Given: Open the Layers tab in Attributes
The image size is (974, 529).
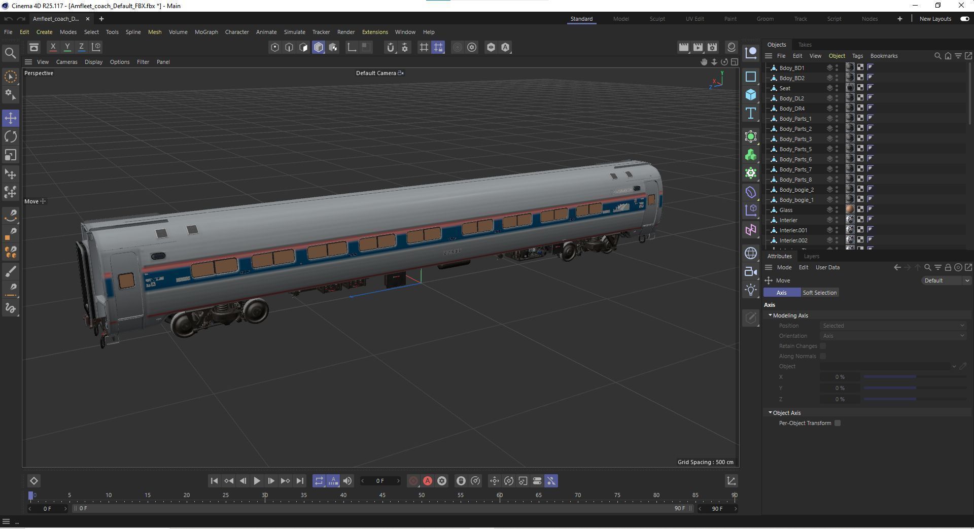Looking at the screenshot, I should click(811, 256).
